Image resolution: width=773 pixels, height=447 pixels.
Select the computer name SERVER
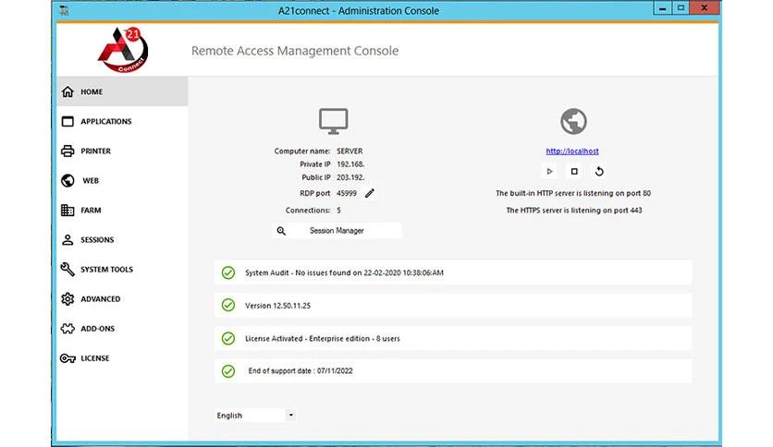coord(350,151)
